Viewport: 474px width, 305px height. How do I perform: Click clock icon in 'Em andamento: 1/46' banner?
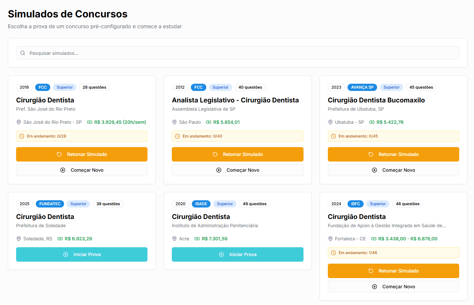(333, 253)
